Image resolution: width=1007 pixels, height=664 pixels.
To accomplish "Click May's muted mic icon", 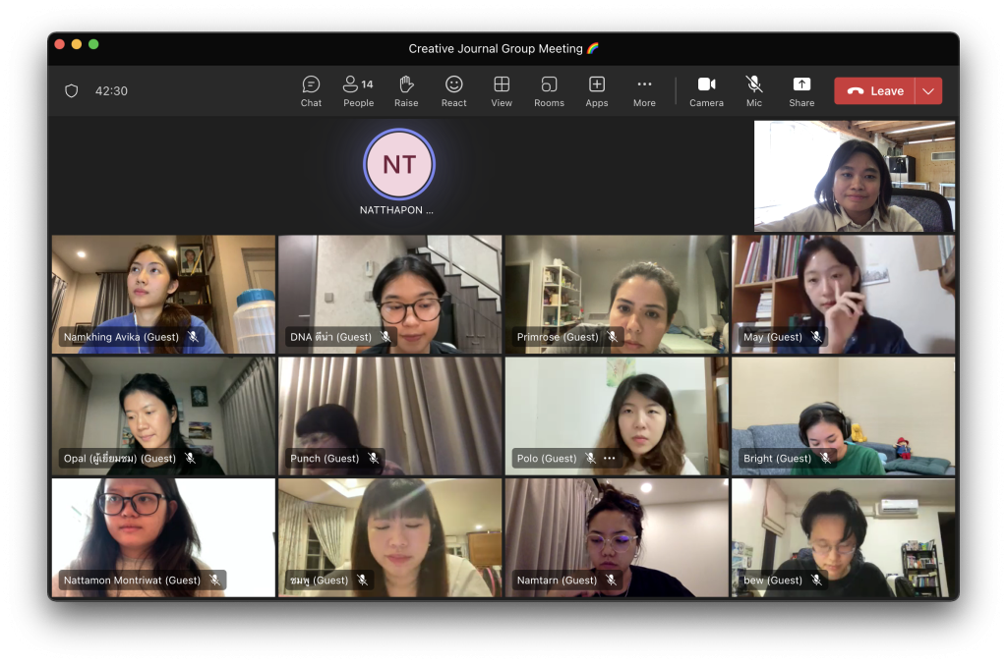I will 816,336.
